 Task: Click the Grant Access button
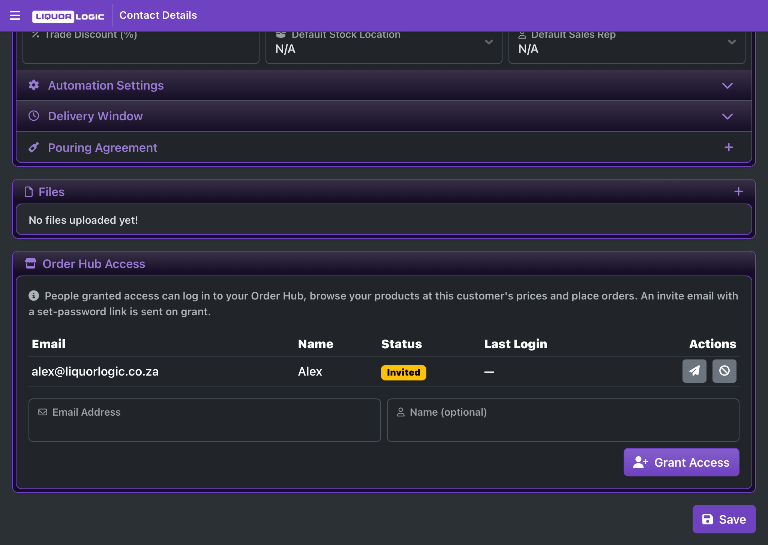pyautogui.click(x=681, y=462)
